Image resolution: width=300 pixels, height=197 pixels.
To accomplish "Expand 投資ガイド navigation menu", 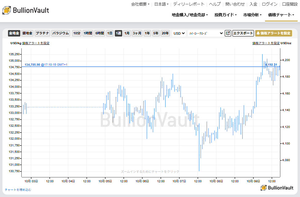I will 225,15.
